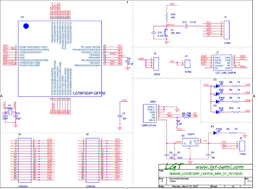Viewport: 267px width, 189px height.
Task: Click the green LGT logo
Action: click(174, 166)
